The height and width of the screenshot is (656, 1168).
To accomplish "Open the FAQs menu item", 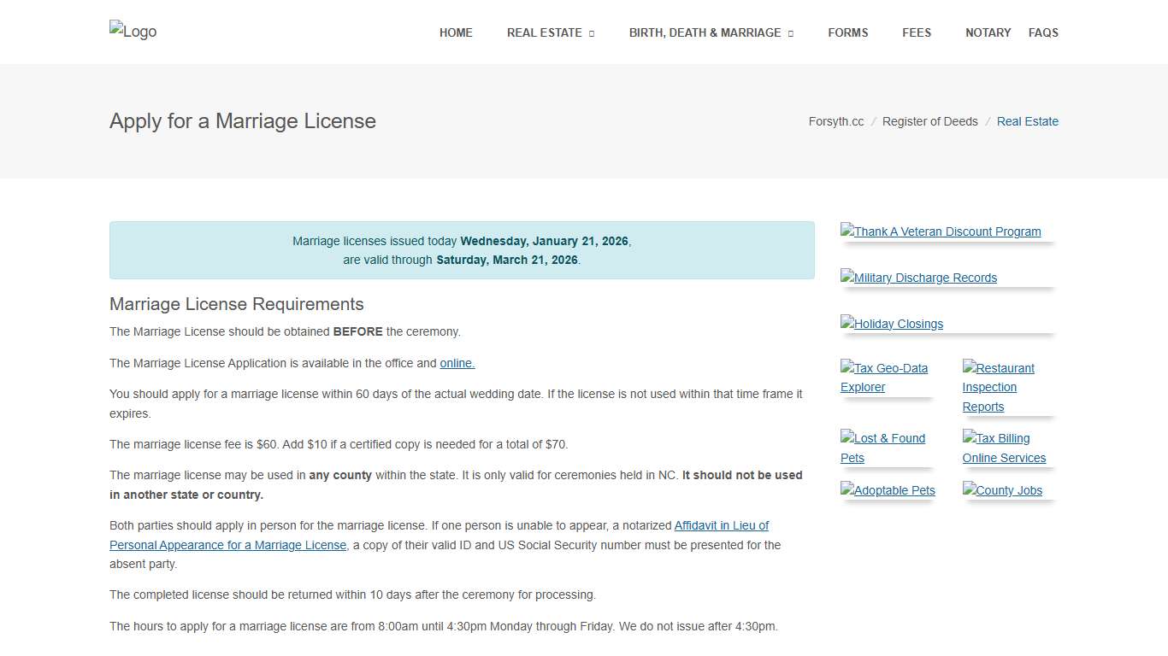I will (x=1043, y=32).
